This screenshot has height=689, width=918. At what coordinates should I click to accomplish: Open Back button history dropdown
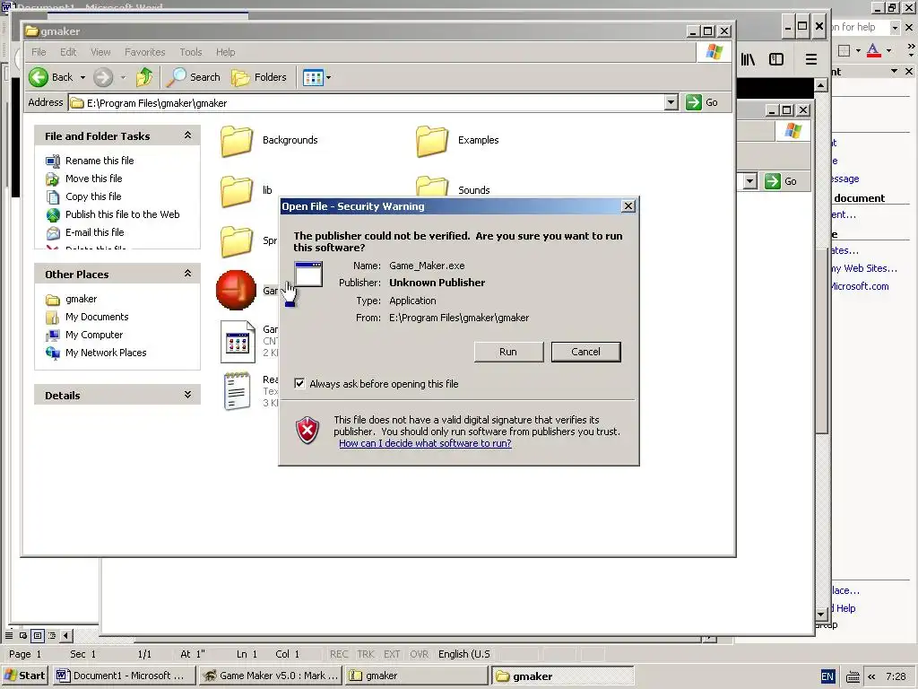coord(82,77)
